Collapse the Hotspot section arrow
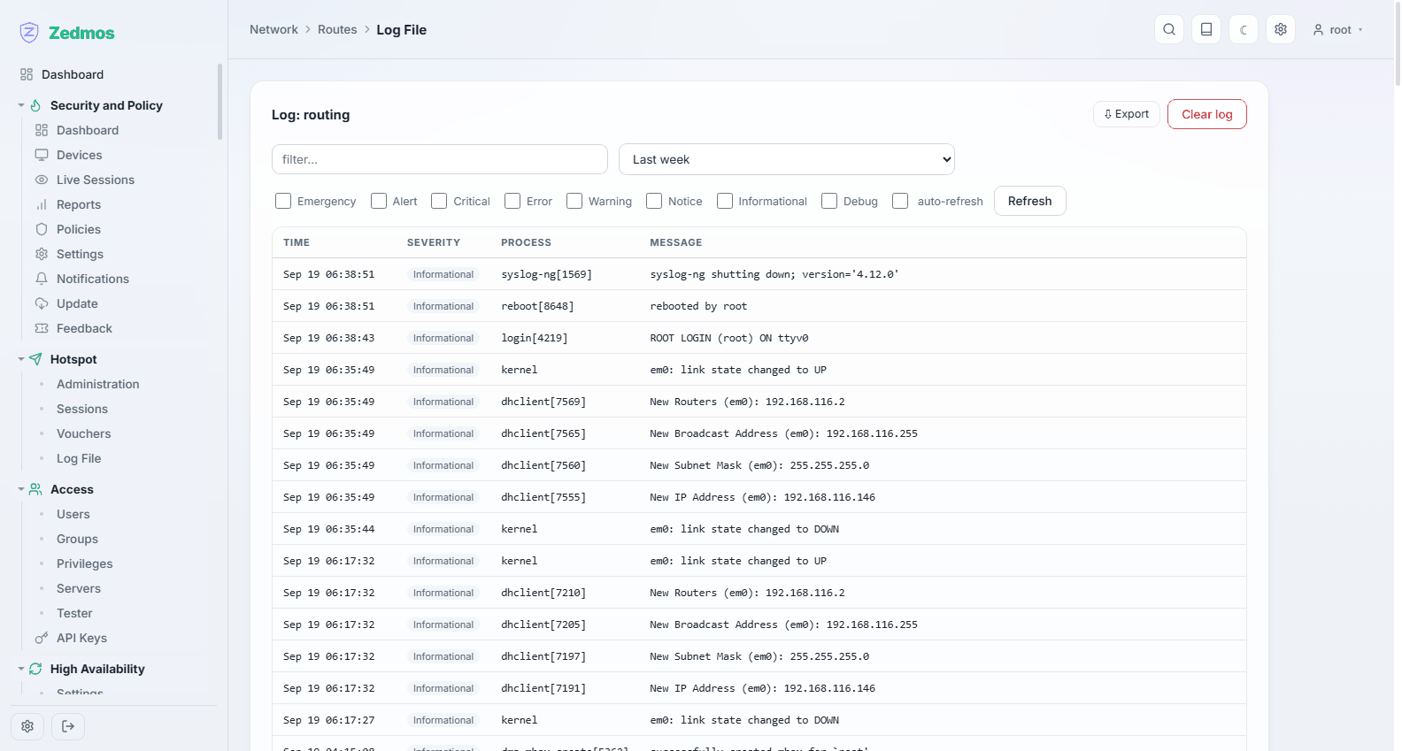The height and width of the screenshot is (751, 1402). 21,359
